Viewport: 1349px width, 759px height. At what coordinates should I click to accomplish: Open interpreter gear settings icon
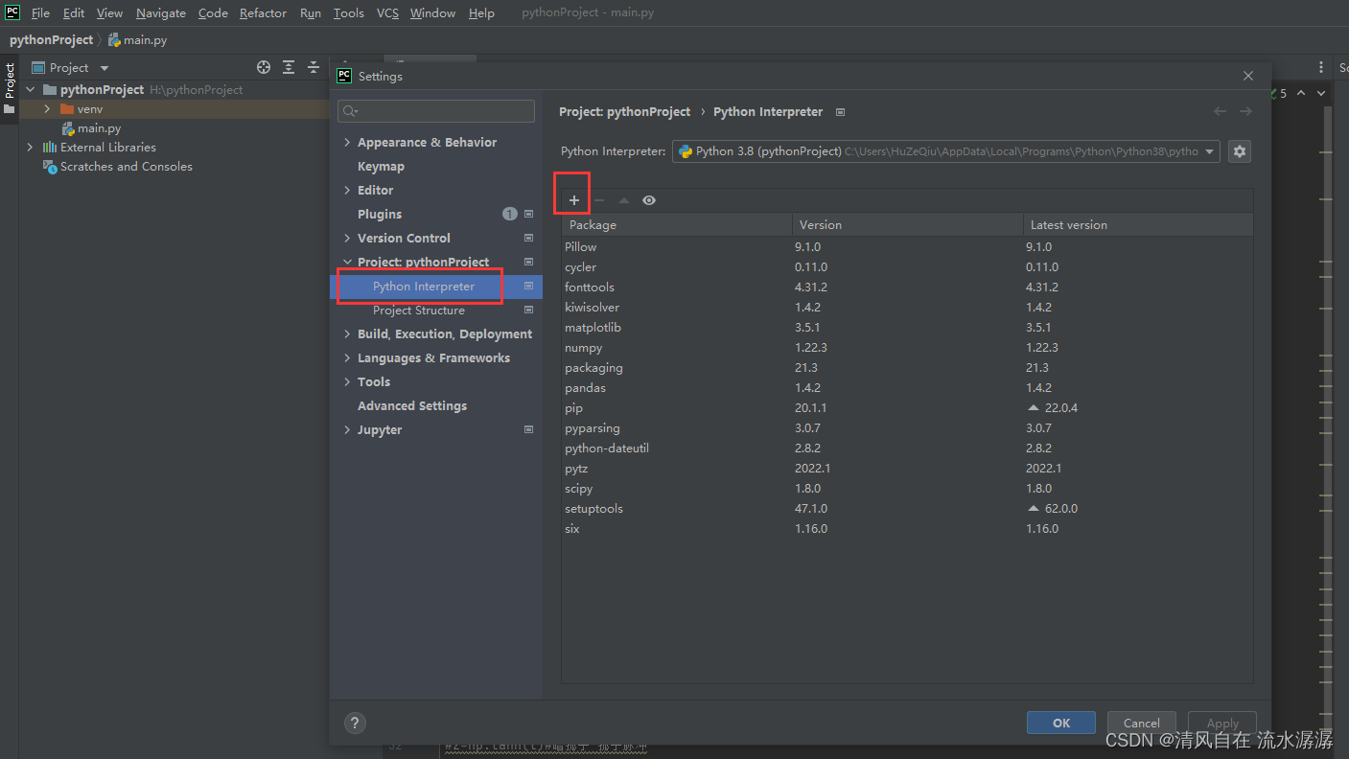[x=1240, y=151]
